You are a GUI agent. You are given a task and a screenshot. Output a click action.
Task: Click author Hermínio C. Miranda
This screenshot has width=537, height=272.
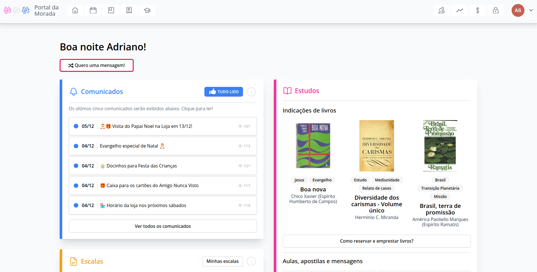tap(377, 217)
